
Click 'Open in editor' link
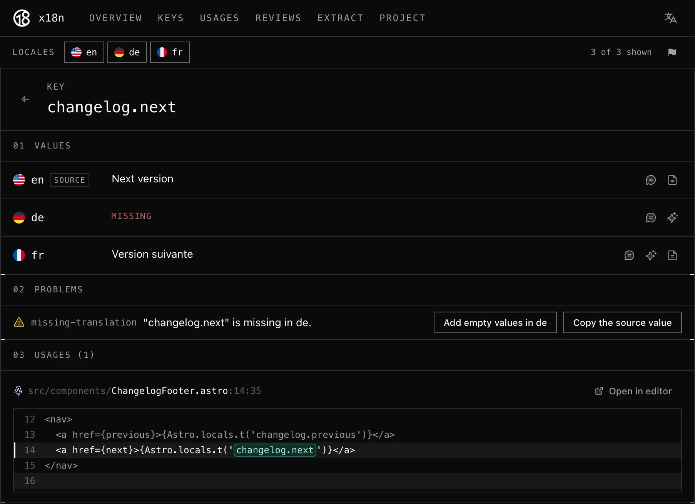633,391
